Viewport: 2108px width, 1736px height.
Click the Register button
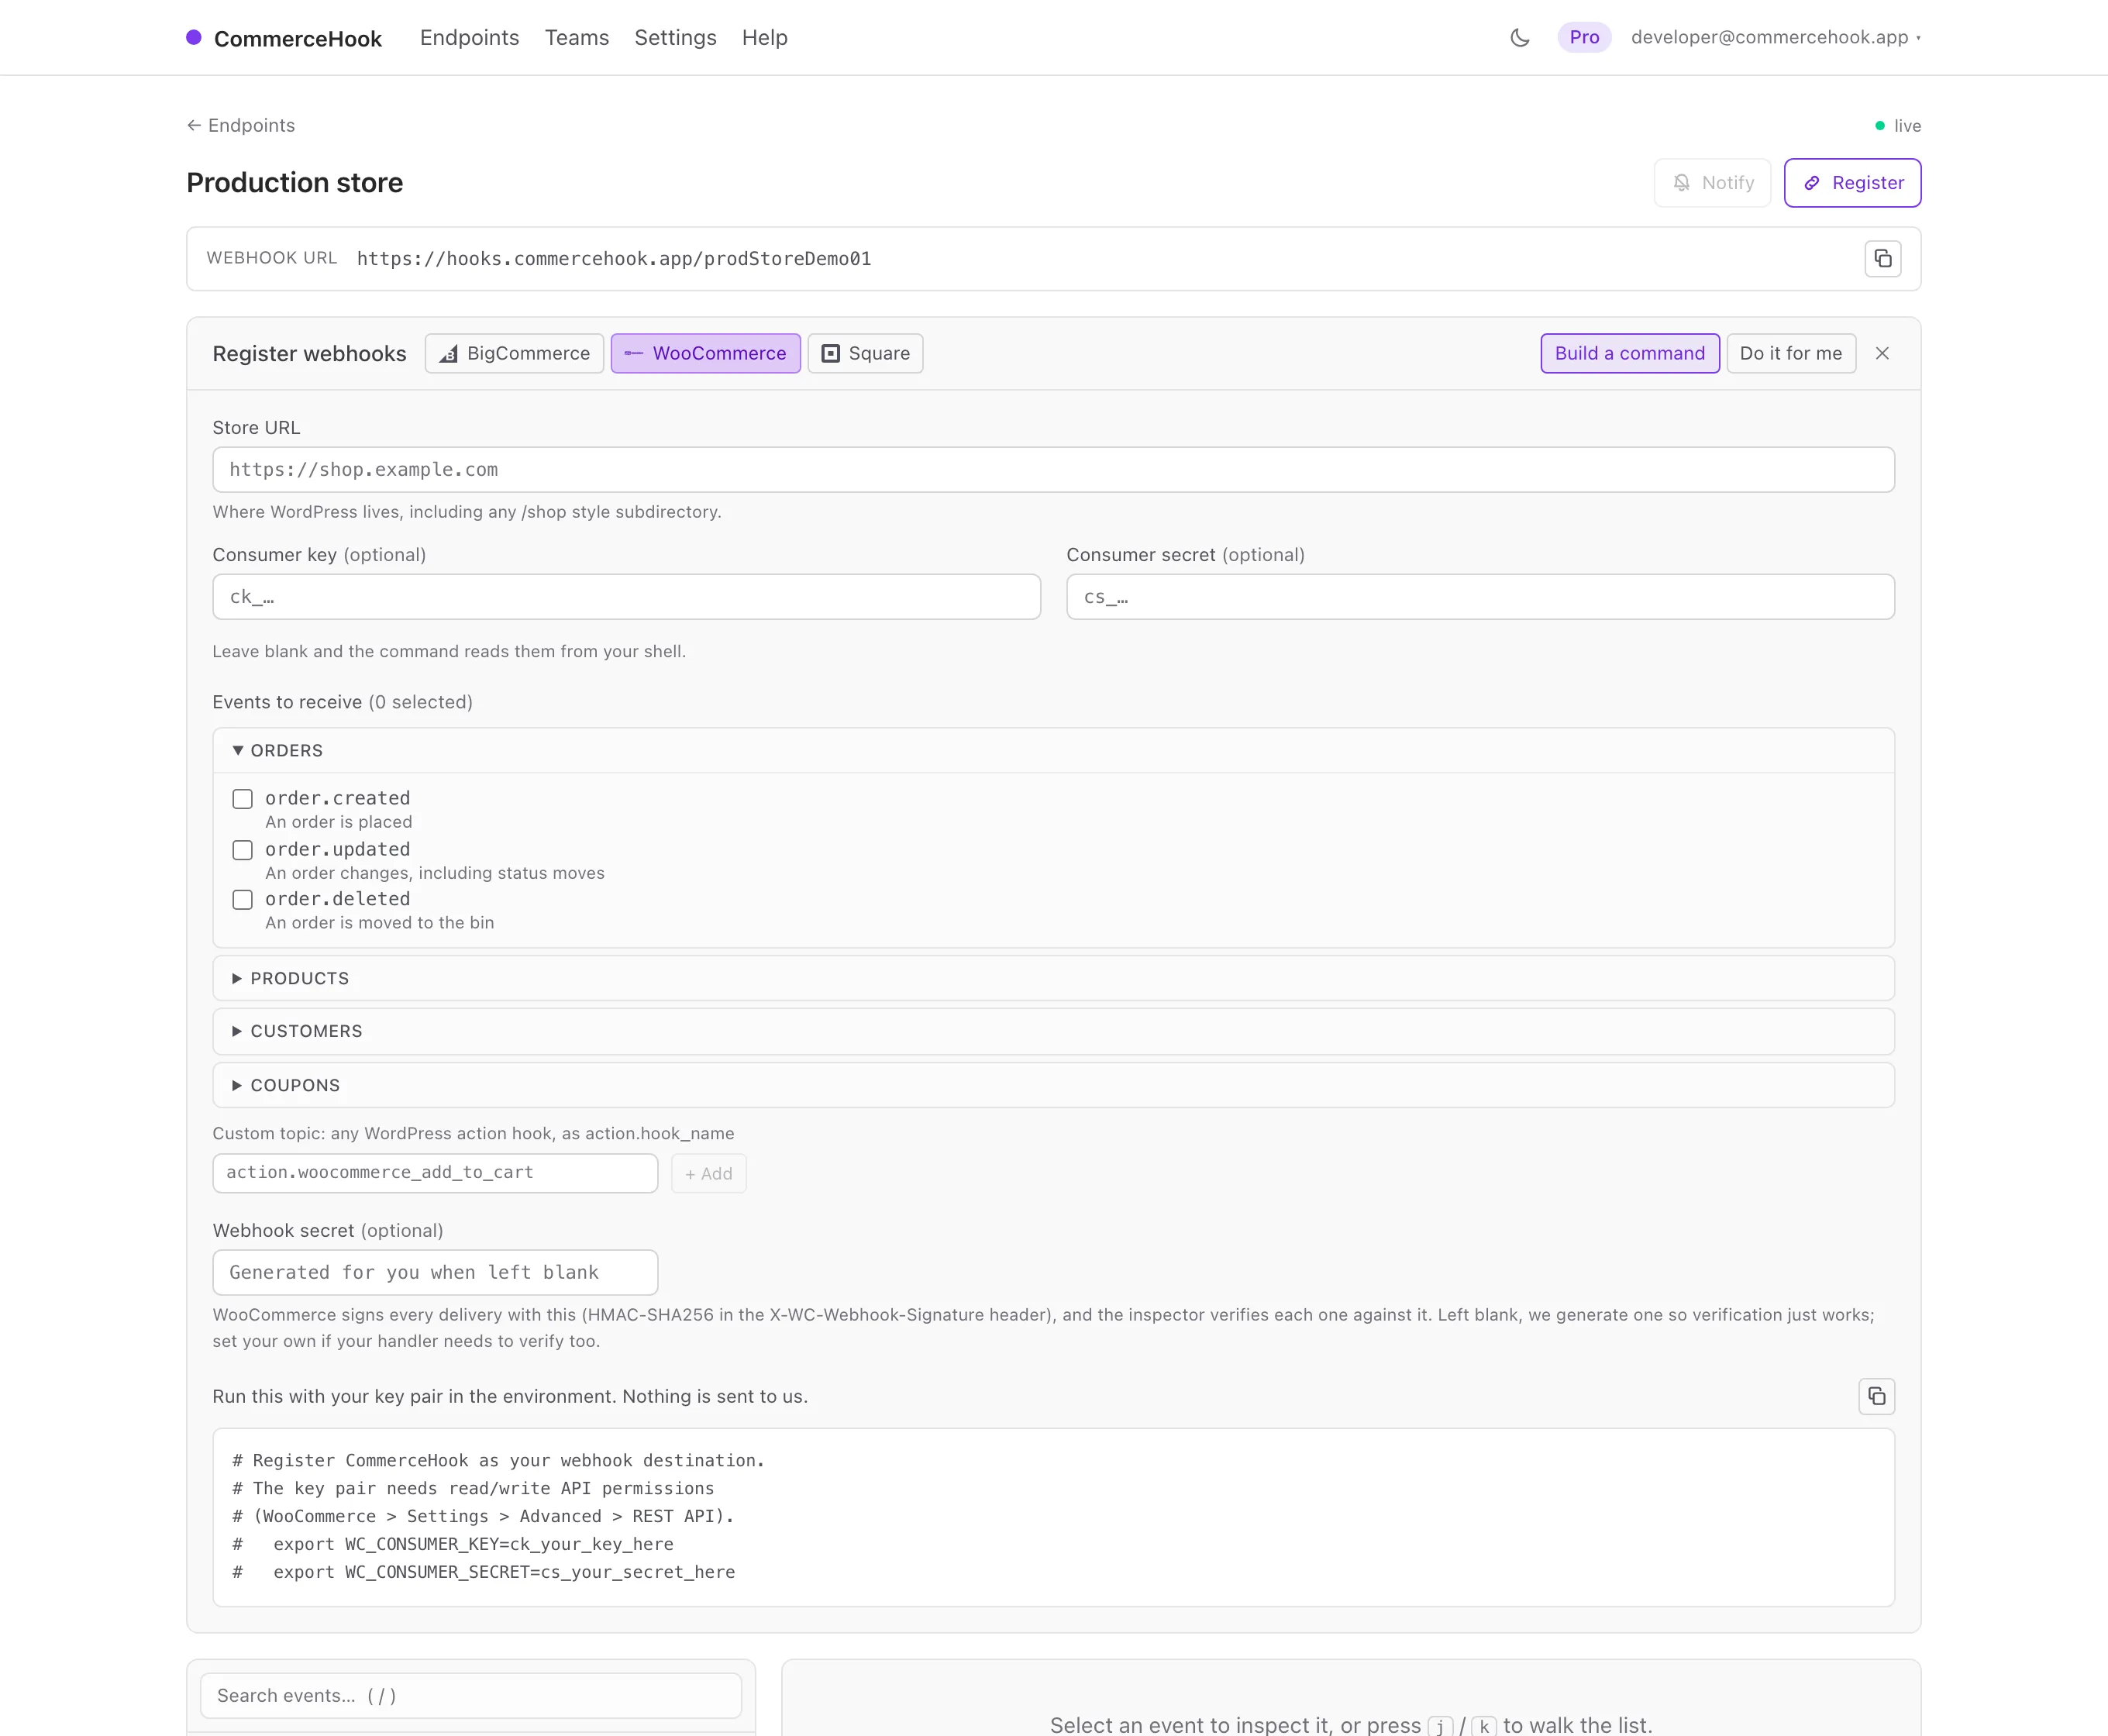[1852, 183]
